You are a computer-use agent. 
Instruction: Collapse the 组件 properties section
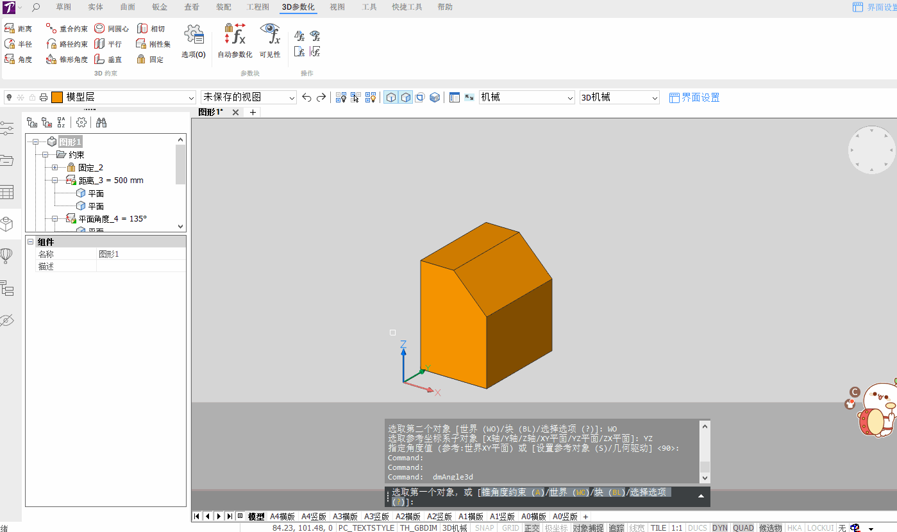30,242
